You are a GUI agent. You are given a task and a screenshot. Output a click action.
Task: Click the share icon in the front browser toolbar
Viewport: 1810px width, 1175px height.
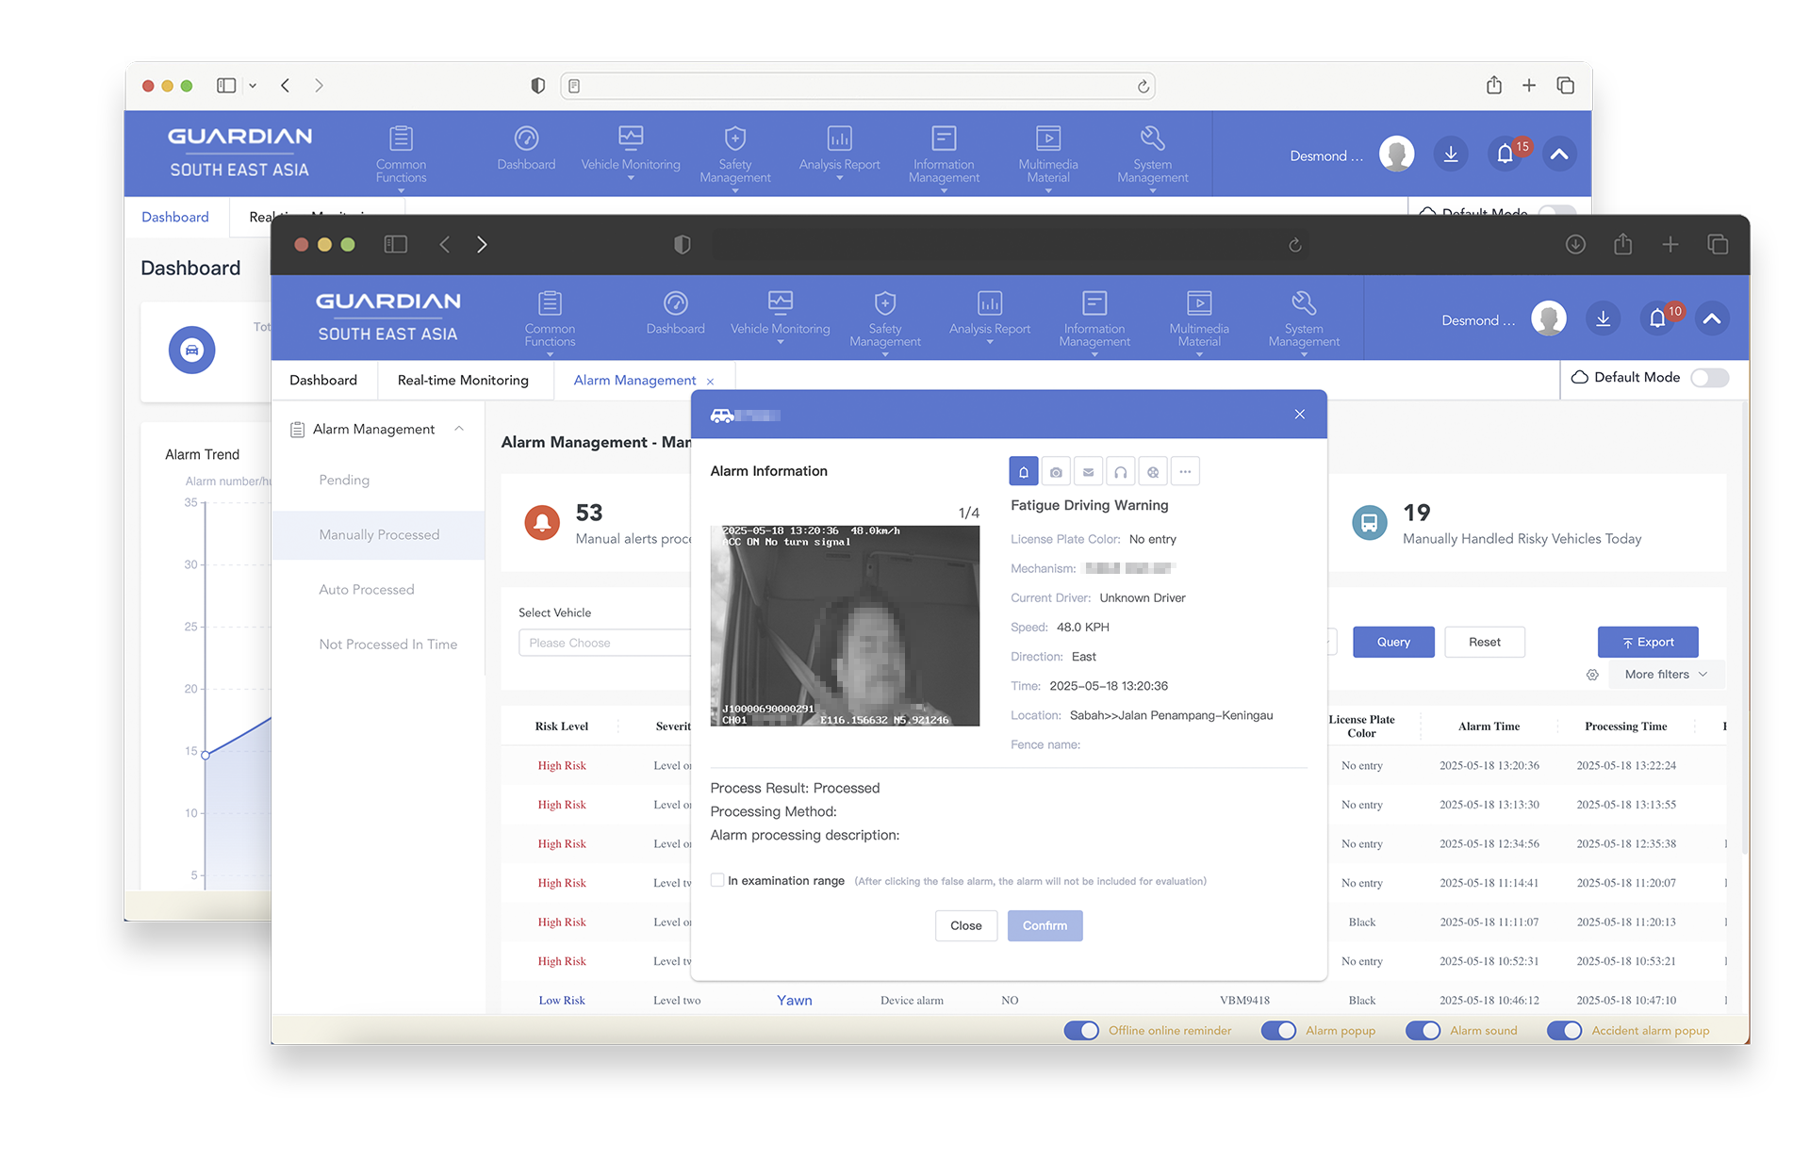coord(1622,244)
